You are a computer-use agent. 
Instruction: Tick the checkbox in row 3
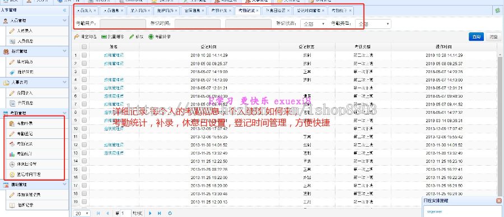point(84,72)
